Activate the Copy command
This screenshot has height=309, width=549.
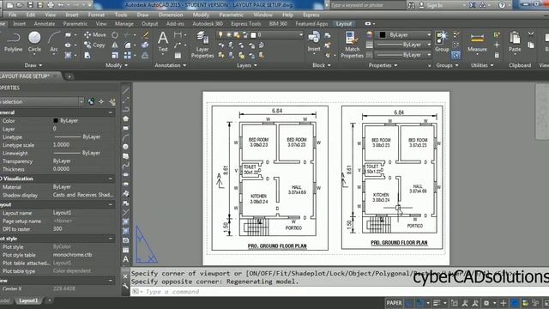click(94, 45)
